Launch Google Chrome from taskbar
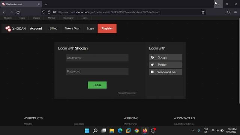 136,130
